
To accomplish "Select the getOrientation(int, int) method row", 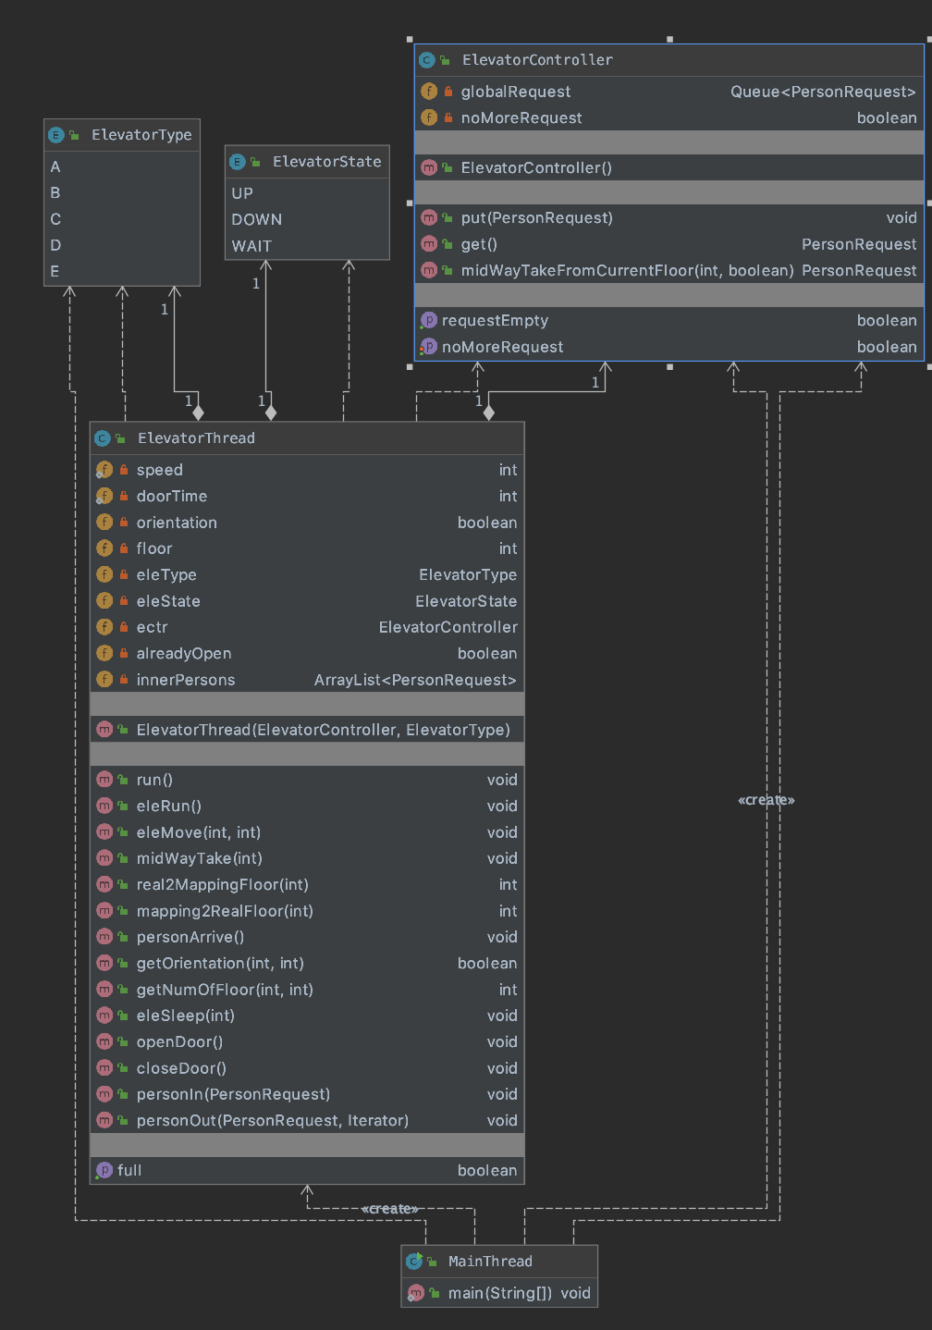I will click(307, 964).
